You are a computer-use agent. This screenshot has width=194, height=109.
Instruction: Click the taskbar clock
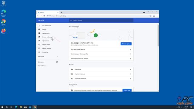186,107
